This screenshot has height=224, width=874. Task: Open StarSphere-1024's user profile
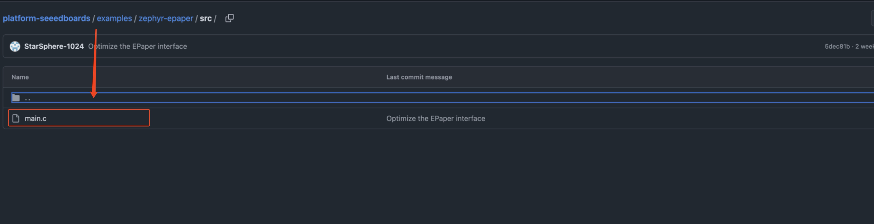pyautogui.click(x=54, y=46)
